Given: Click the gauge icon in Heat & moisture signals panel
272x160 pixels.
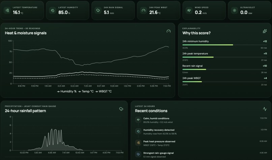Looking at the screenshot, I should tap(169, 31).
